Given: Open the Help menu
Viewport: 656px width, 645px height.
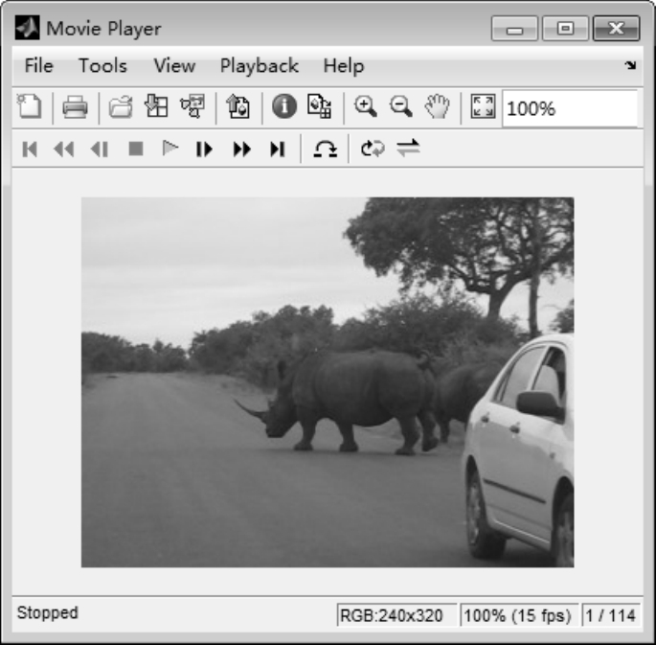Looking at the screenshot, I should tap(344, 66).
